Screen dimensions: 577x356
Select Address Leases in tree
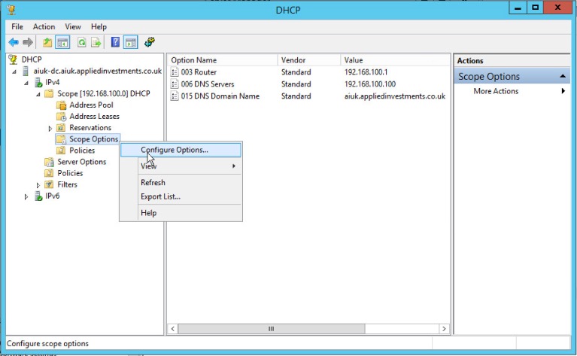click(x=94, y=117)
